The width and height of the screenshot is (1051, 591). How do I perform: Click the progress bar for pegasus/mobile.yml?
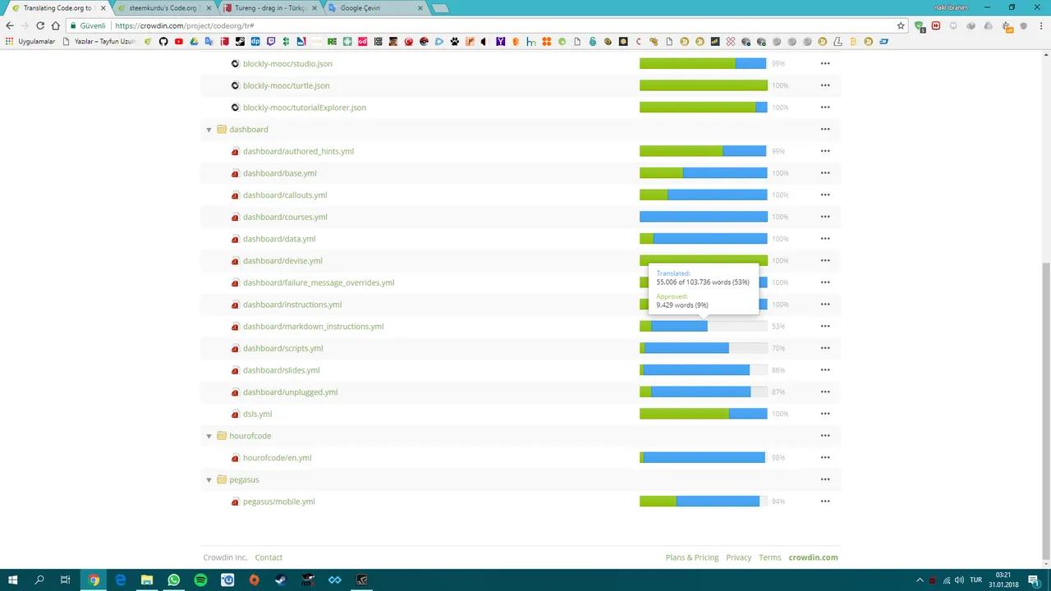tap(704, 502)
